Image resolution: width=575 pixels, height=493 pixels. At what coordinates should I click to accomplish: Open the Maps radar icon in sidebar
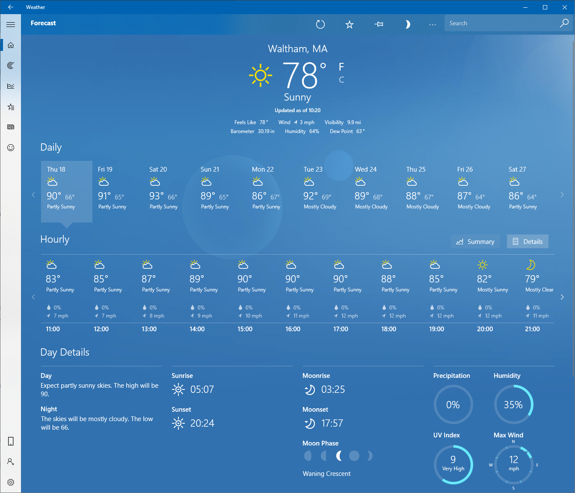click(11, 65)
